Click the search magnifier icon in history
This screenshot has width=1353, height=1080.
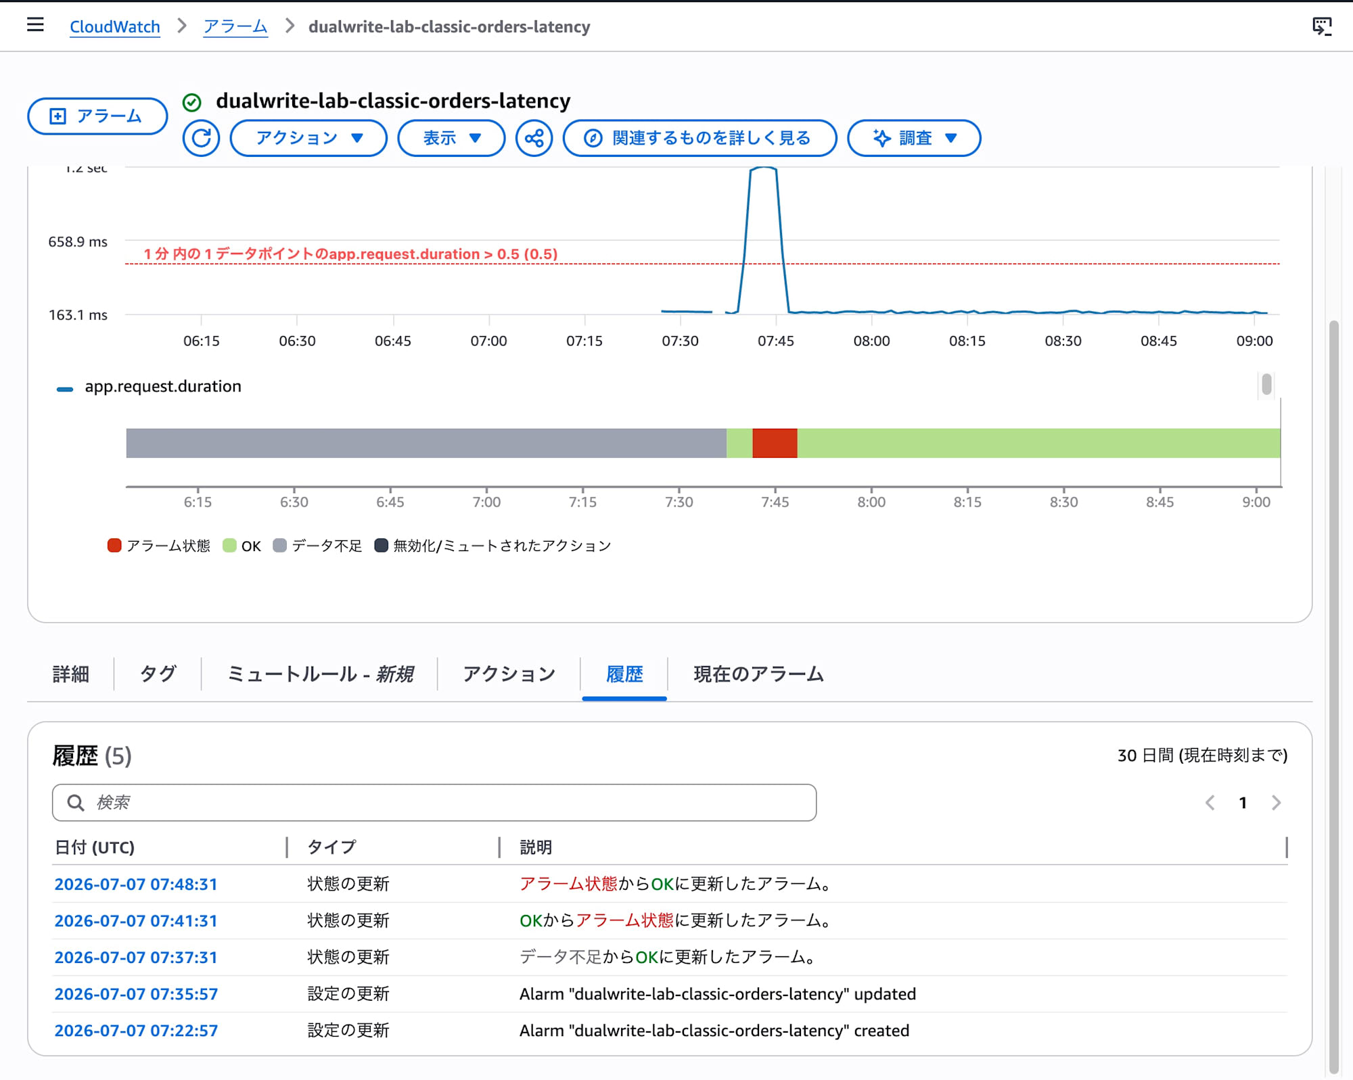76,803
